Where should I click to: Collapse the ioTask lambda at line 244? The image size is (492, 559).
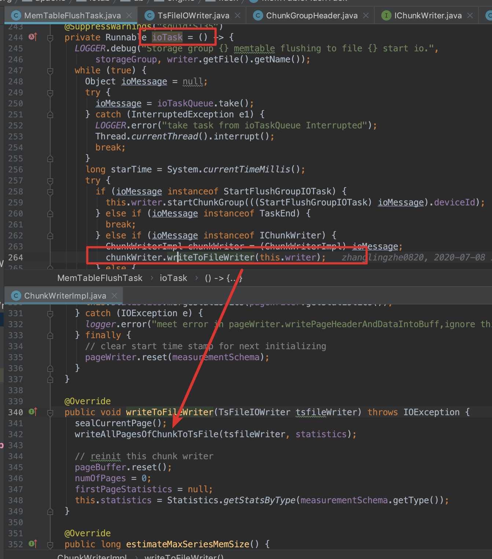[x=50, y=37]
